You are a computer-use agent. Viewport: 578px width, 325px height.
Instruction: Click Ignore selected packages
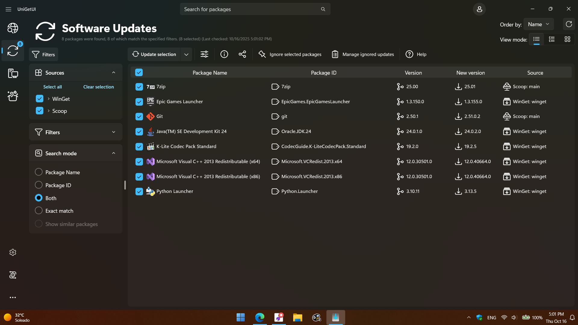point(290,54)
